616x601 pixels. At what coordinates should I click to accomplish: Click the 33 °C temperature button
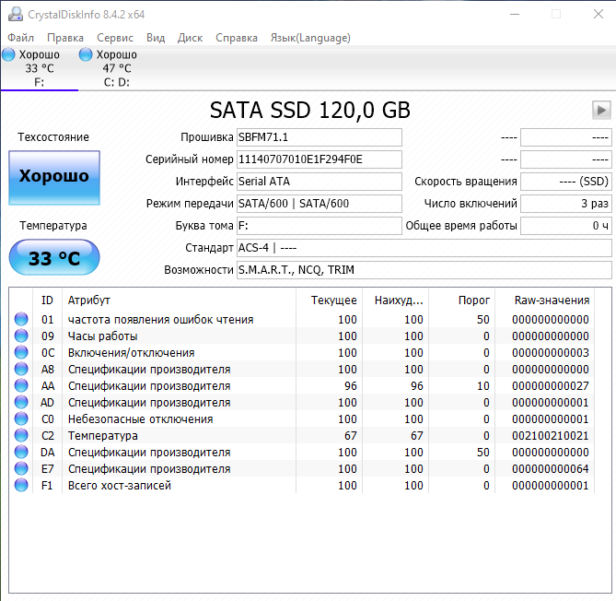(54, 257)
